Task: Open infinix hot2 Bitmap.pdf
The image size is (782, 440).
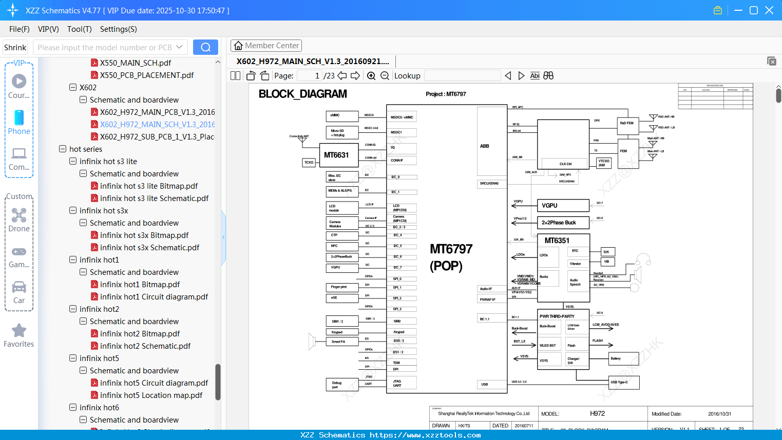Action: point(135,333)
